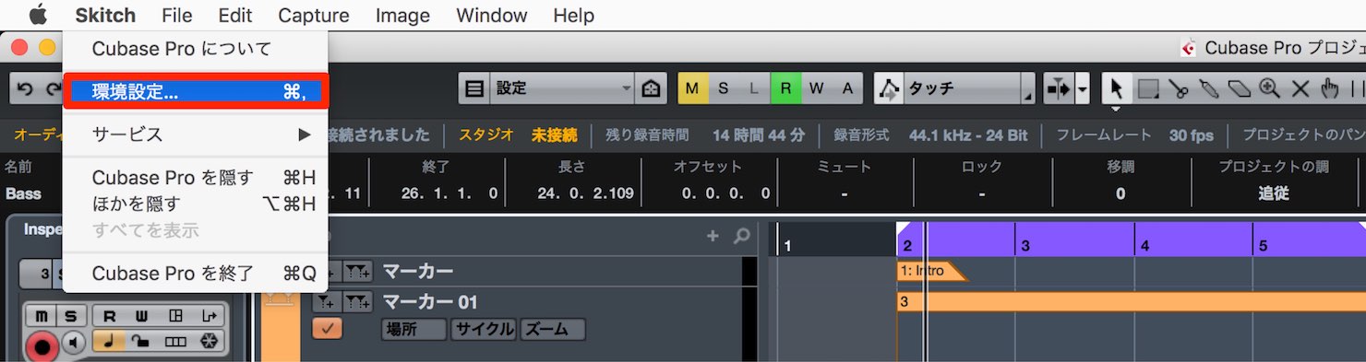
Task: Select the Glue tool
Action: (x=1209, y=88)
